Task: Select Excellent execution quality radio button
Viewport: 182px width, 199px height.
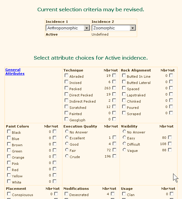Action: click(67, 137)
